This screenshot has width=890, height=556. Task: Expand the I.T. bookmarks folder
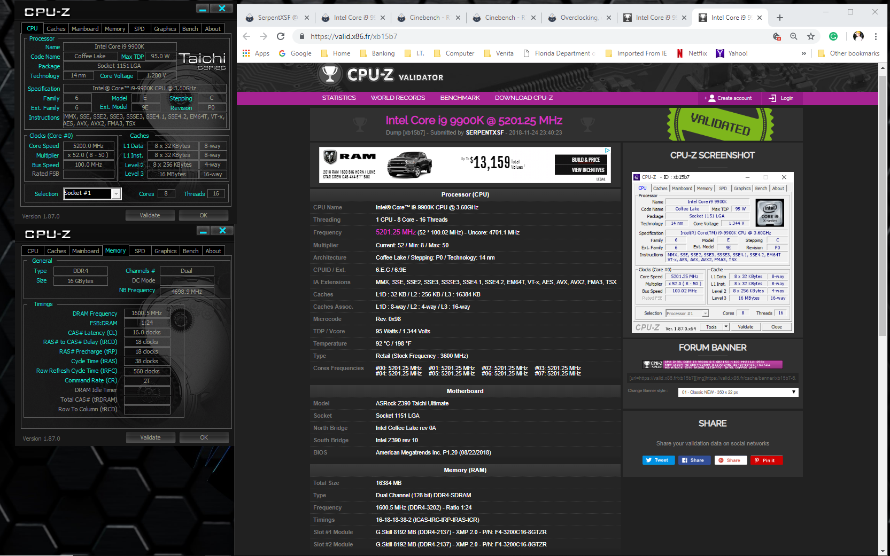point(414,53)
